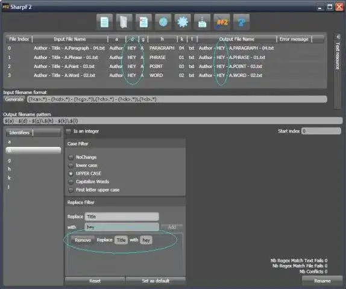
Task: Select row 'Author - Title - A.Paragraph - 04.txt'
Action: (x=69, y=48)
